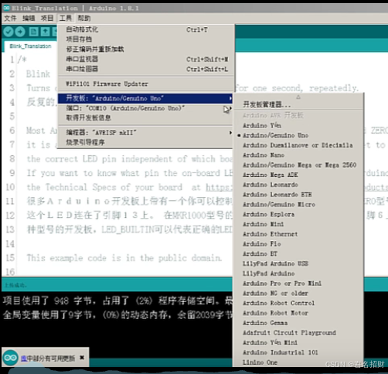Select Arduino/Genuino Mega or Mega 2560
The height and width of the screenshot is (374, 388).
coord(298,165)
